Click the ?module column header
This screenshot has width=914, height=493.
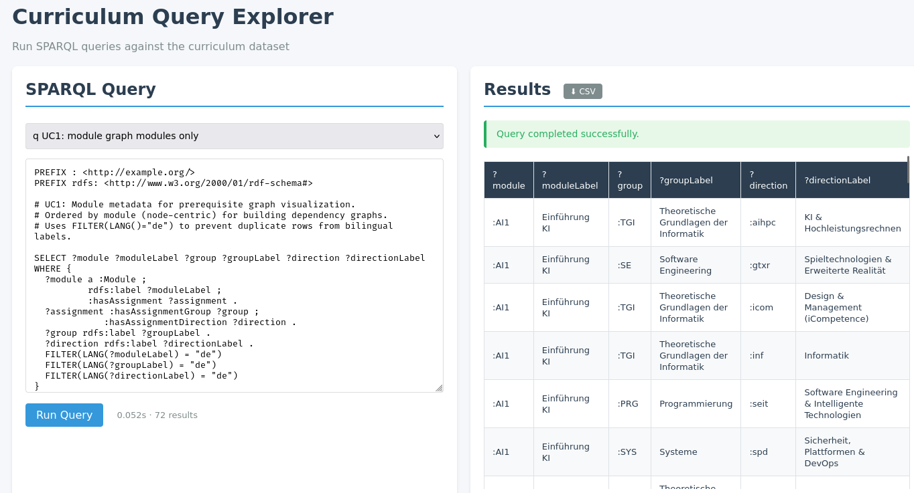(x=509, y=180)
